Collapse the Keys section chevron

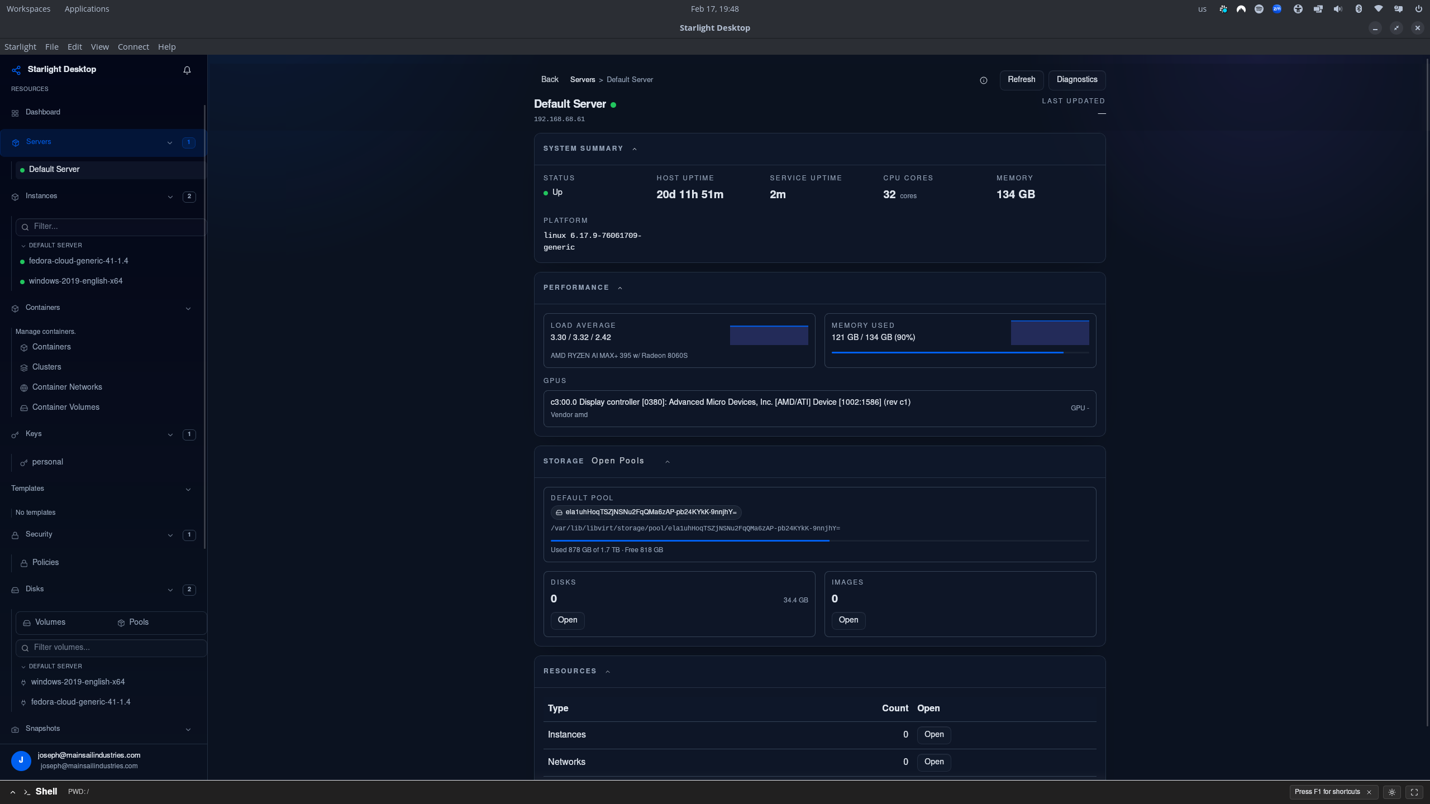click(x=170, y=435)
